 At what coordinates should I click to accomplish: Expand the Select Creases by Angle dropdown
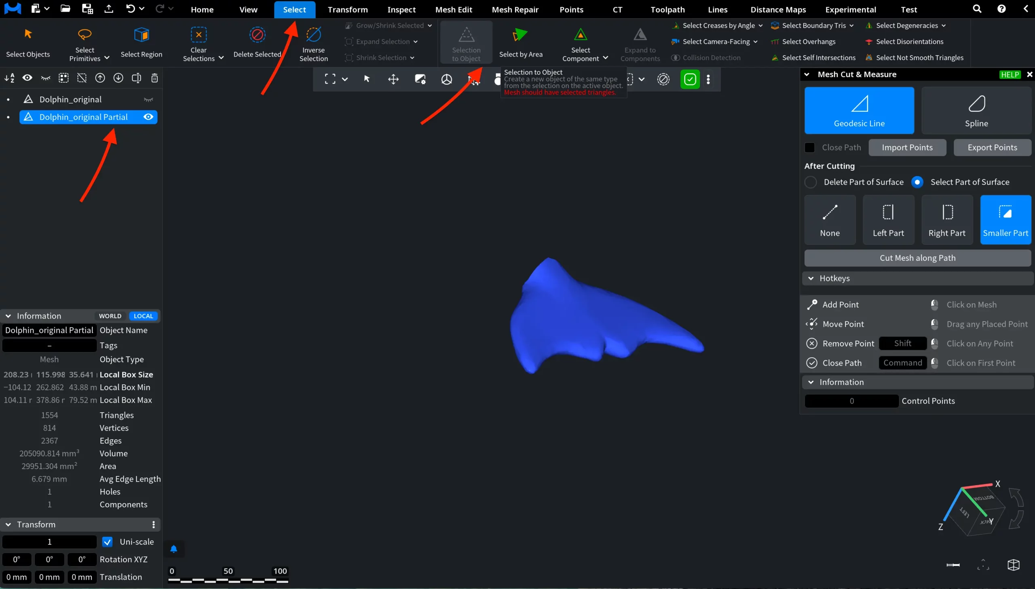click(760, 25)
